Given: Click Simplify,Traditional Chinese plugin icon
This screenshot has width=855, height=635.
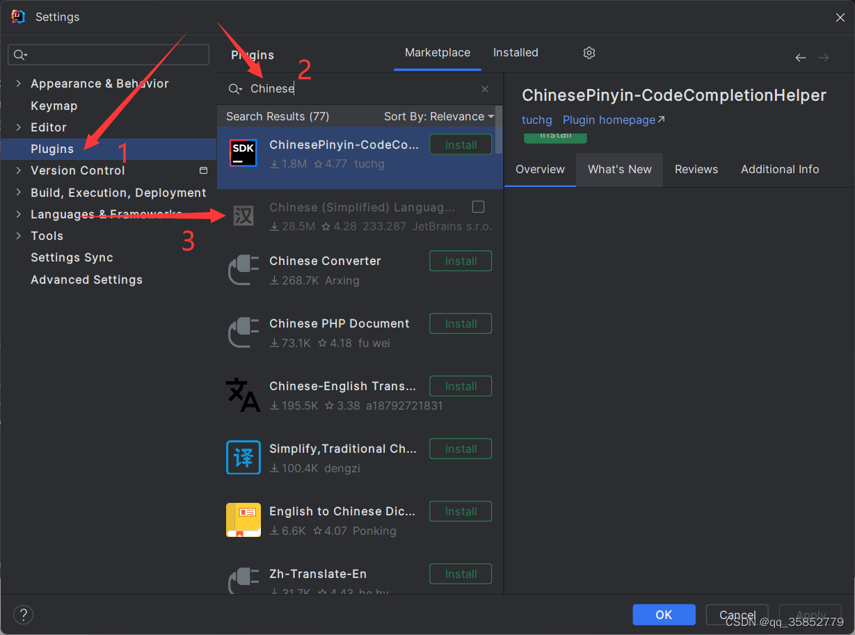Looking at the screenshot, I should pos(243,457).
